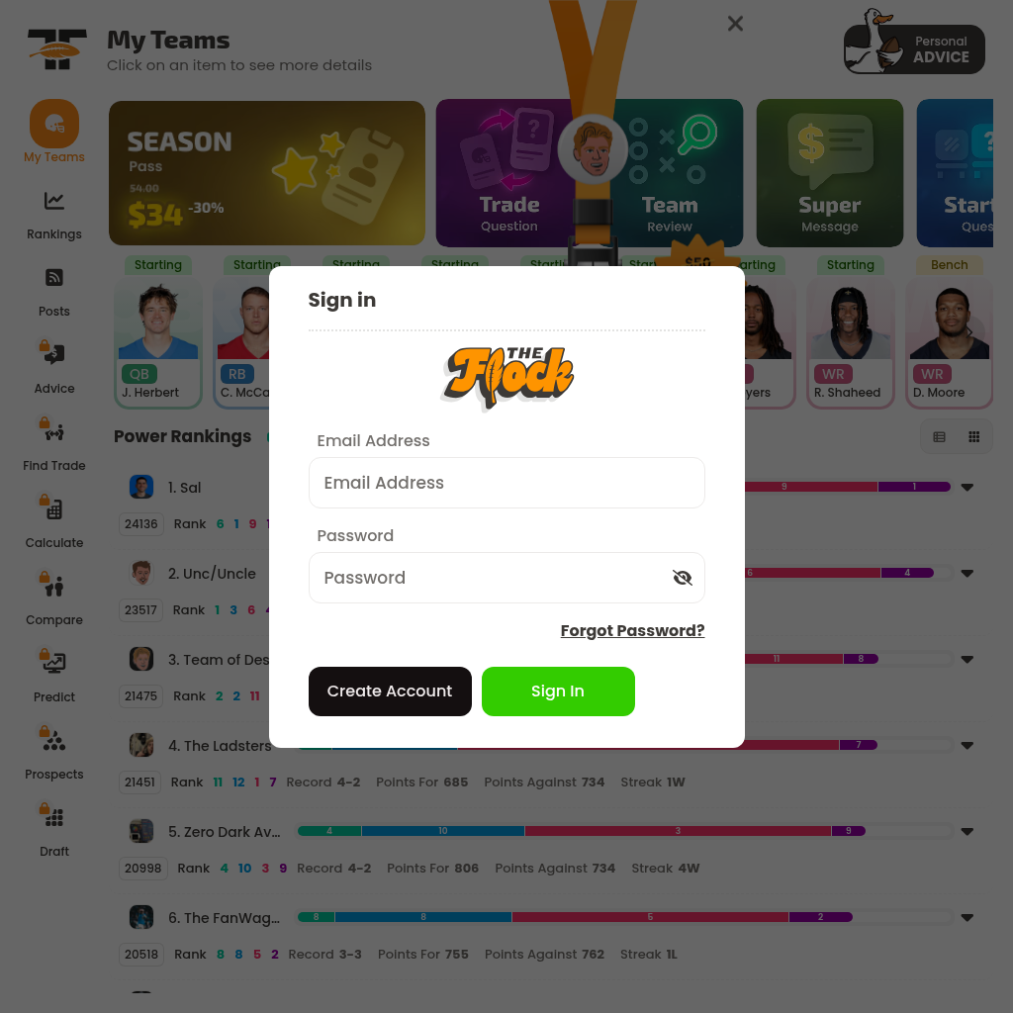Open the Posts feed icon
The height and width of the screenshot is (1013, 1013).
(54, 278)
